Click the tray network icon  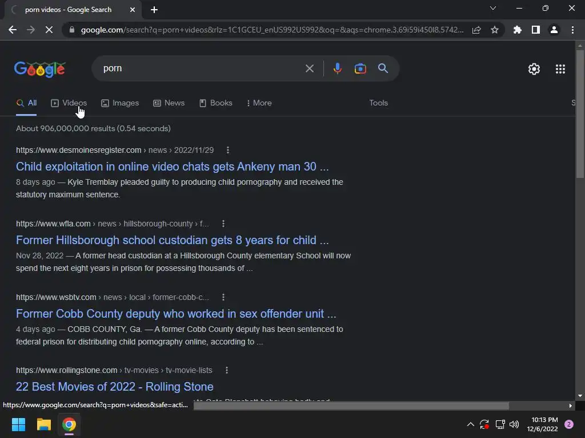click(x=500, y=424)
